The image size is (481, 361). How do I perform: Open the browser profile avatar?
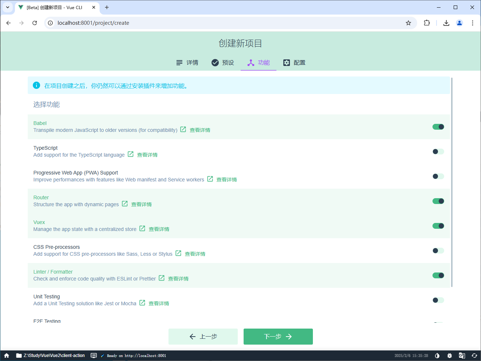pos(459,23)
